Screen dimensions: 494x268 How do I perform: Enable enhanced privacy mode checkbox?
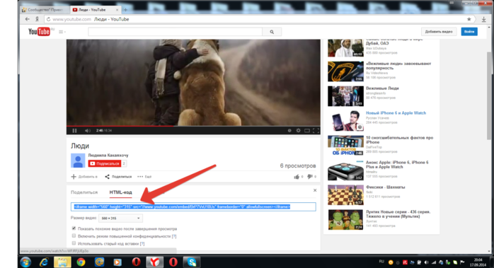(x=74, y=236)
